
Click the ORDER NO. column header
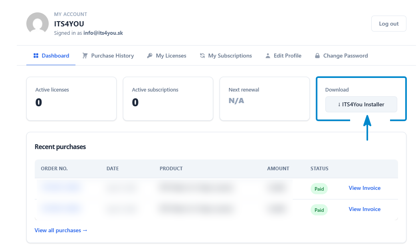click(x=54, y=169)
